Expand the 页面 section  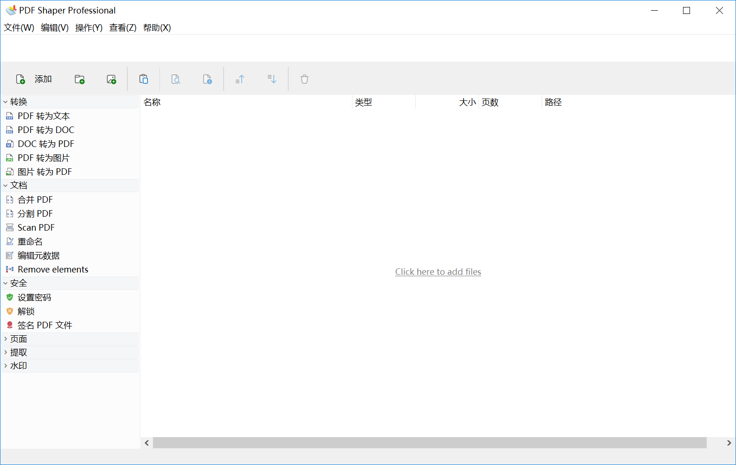[6, 339]
